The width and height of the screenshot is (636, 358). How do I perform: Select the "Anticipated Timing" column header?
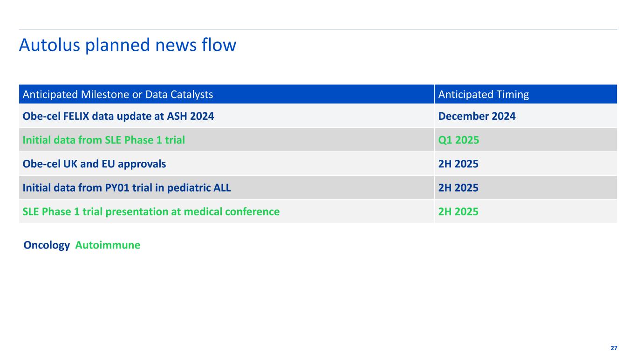(483, 95)
